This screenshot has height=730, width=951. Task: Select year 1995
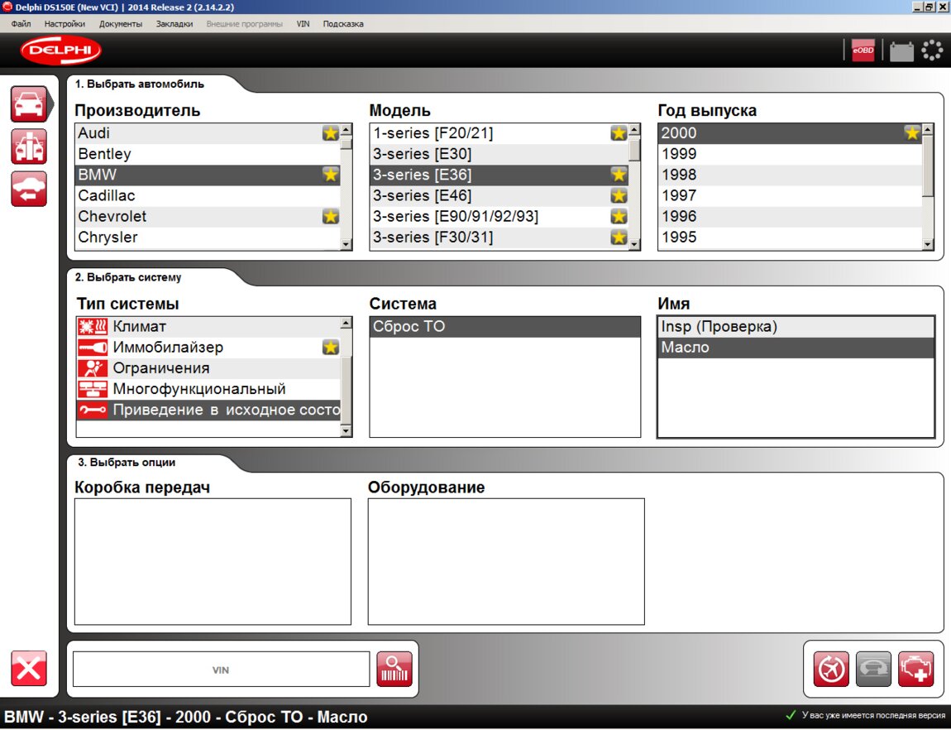[x=791, y=238]
